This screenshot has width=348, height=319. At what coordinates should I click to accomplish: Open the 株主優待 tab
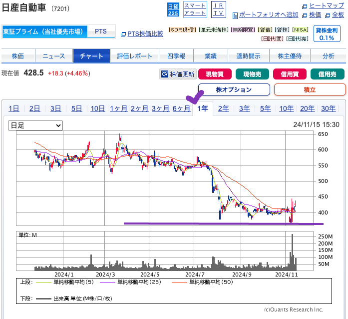click(x=290, y=56)
